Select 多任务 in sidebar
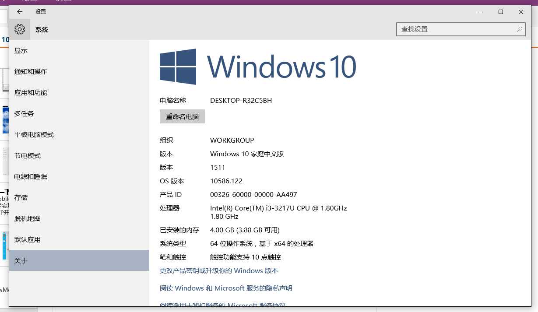 click(x=79, y=114)
